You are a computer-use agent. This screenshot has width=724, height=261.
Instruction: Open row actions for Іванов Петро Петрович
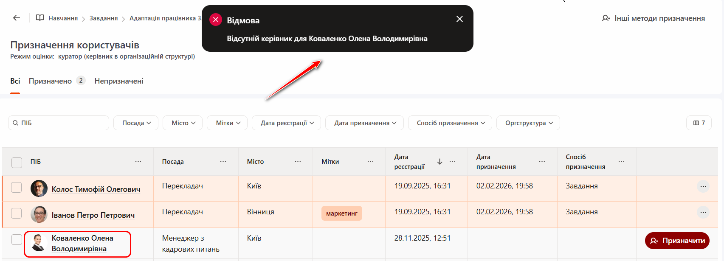(703, 212)
